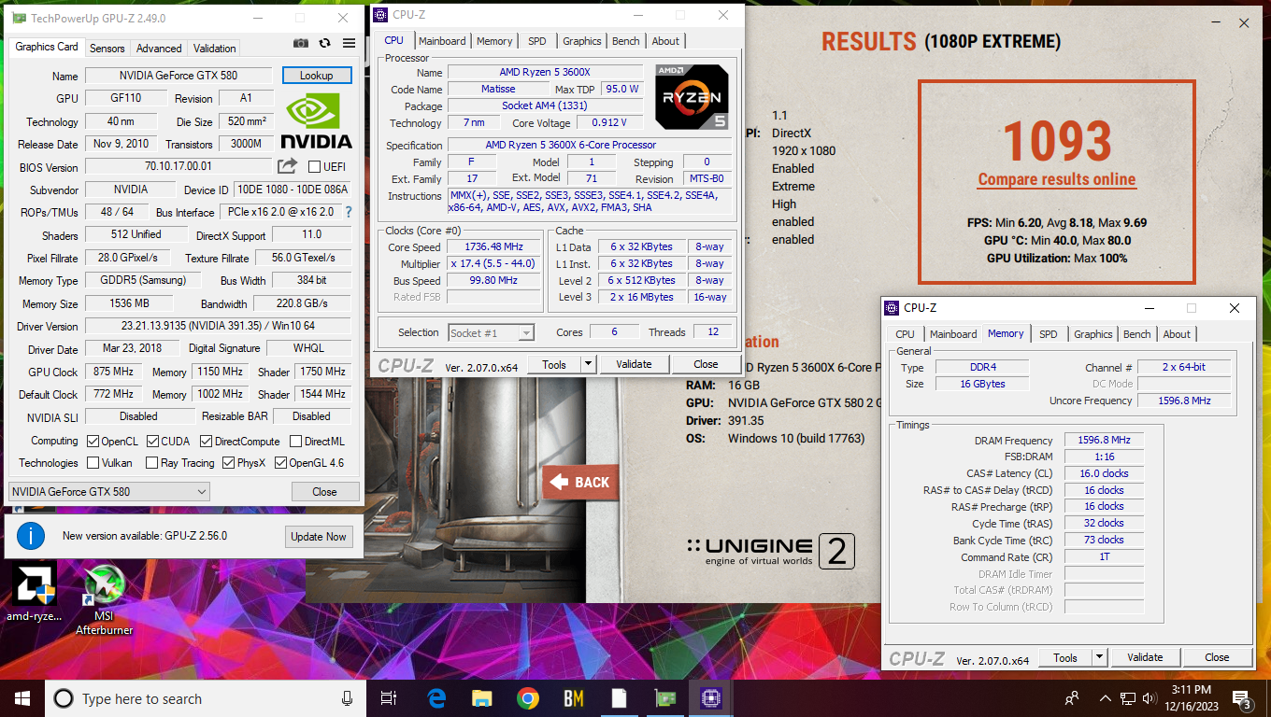This screenshot has height=717, width=1271.
Task: Expand the Tools dropdown arrow in CPU-Z CPU window
Action: [x=588, y=364]
